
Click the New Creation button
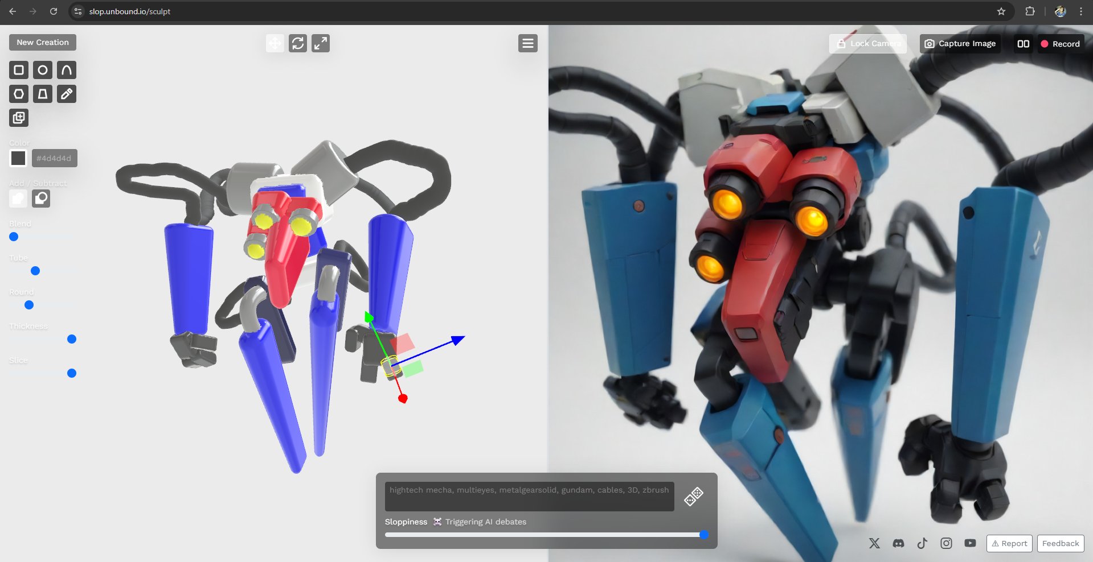43,42
